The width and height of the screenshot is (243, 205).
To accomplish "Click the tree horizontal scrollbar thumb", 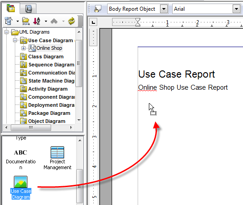I will (x=31, y=128).
